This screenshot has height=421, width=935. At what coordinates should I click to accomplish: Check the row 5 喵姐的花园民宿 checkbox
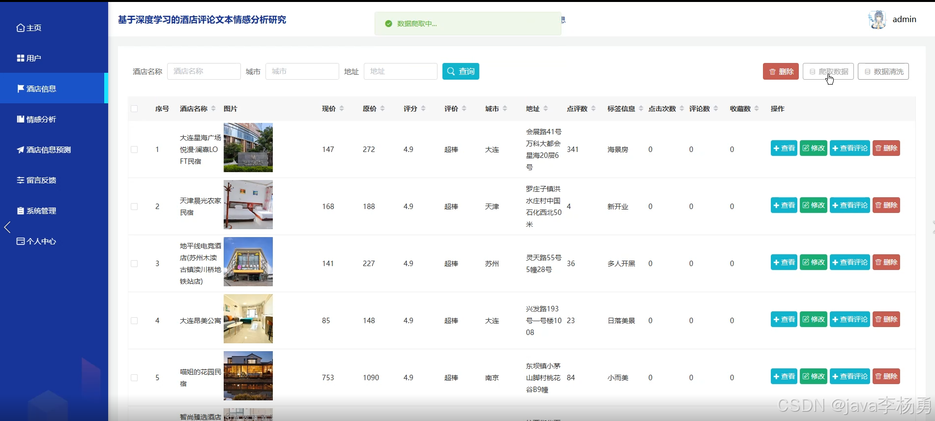pos(134,378)
